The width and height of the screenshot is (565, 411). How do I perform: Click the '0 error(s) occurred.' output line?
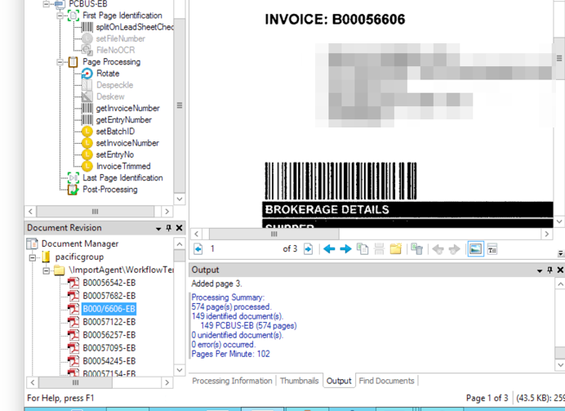pyautogui.click(x=224, y=344)
